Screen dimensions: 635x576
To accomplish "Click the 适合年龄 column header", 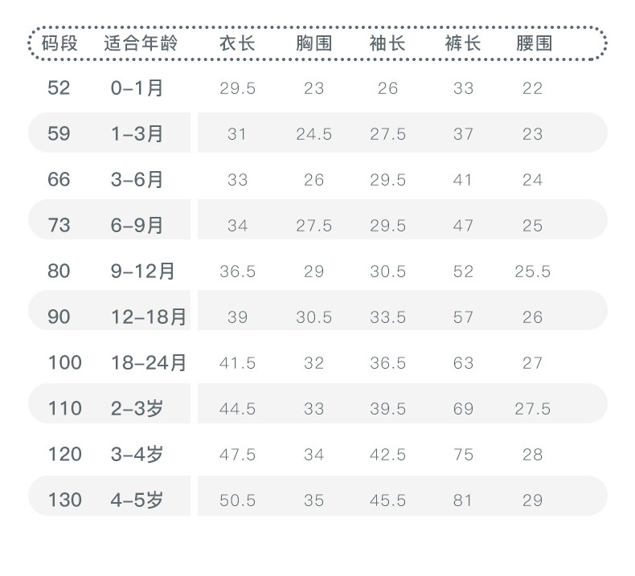I will click(x=140, y=43).
